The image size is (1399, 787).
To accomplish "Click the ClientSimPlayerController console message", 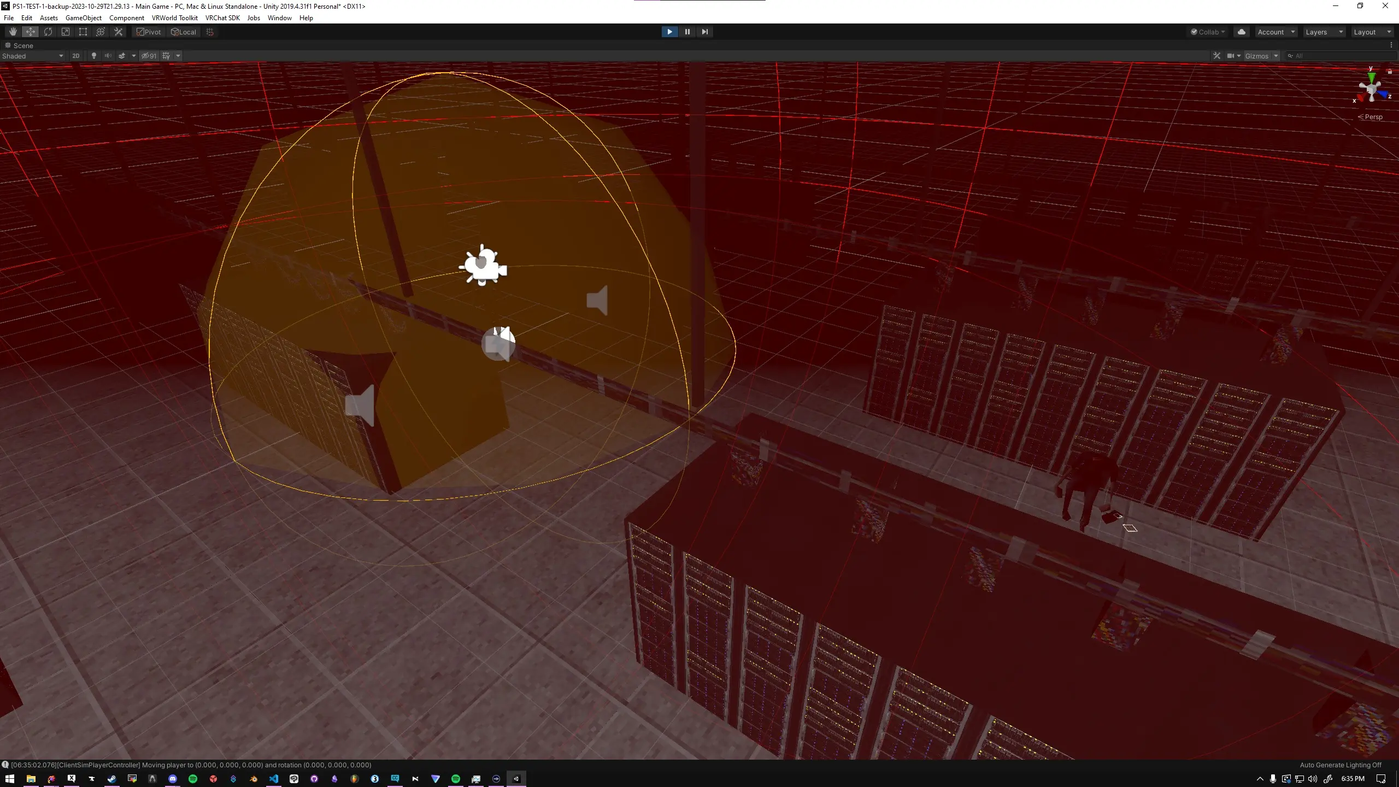I will click(x=191, y=765).
